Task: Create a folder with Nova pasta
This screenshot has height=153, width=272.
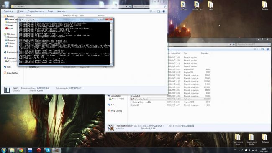Action: 61,11
